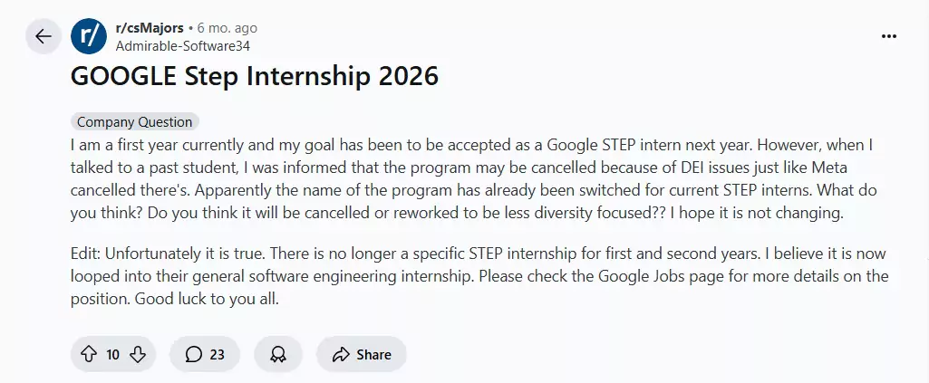Click the post title "GOOGLE Step Internship 2026"
This screenshot has height=383, width=929.
click(254, 76)
